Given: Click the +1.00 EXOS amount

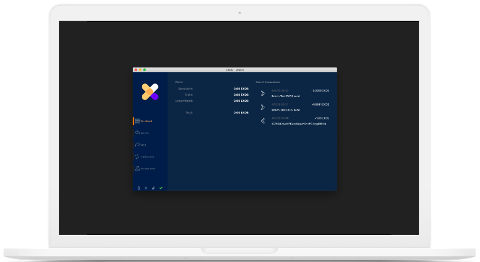Looking at the screenshot, I should coord(322,118).
